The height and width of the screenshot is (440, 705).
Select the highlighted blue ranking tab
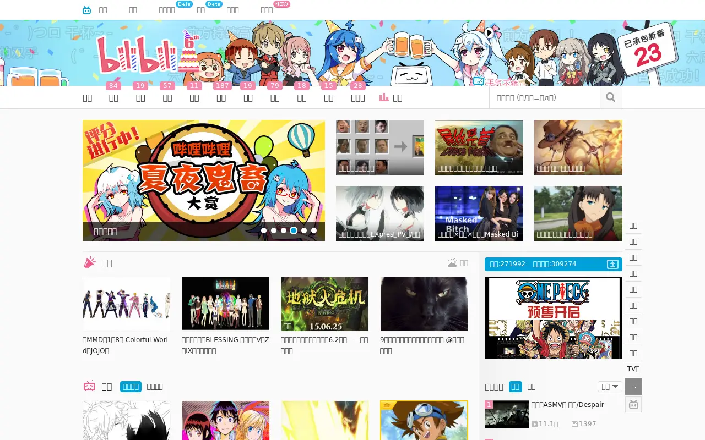point(516,387)
